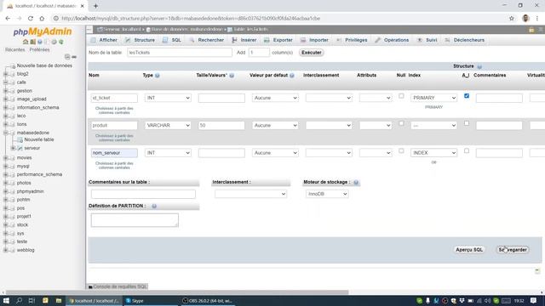Viewport: 545px width, 306px height.
Task: Click the exit door icon under the phpMyAdmin logo
Action: (x=32, y=42)
